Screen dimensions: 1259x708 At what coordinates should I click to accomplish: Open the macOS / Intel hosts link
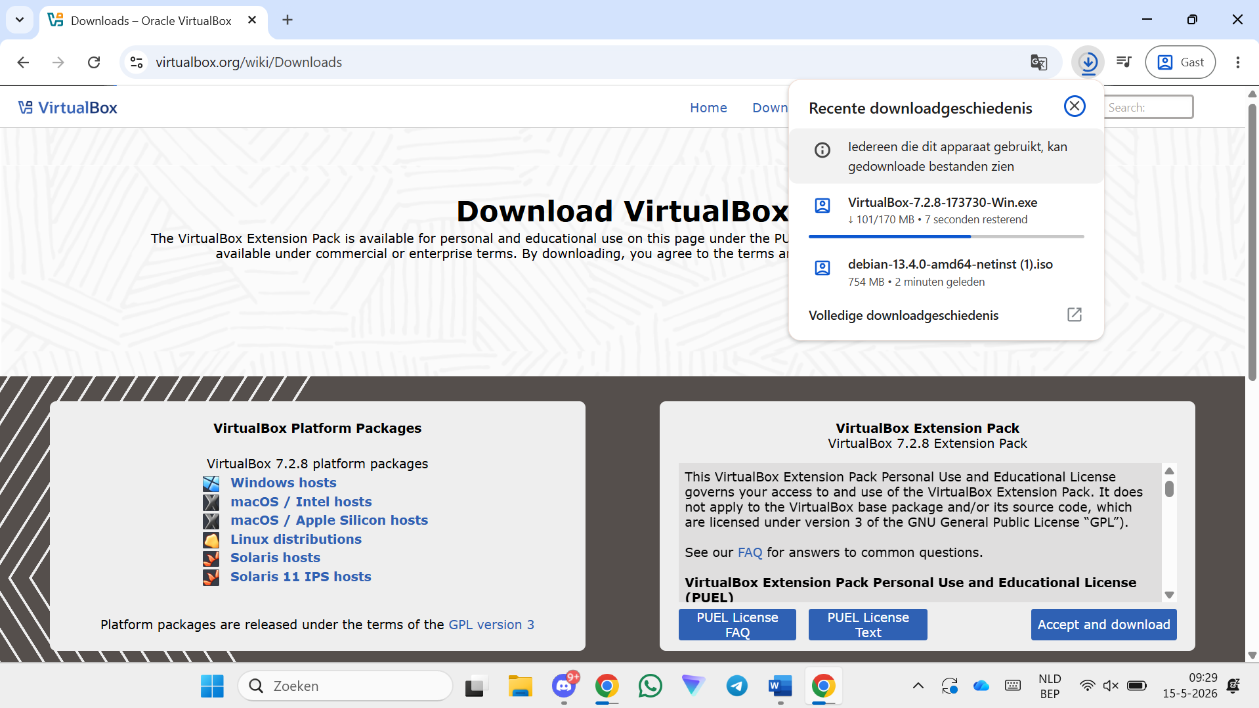(301, 502)
